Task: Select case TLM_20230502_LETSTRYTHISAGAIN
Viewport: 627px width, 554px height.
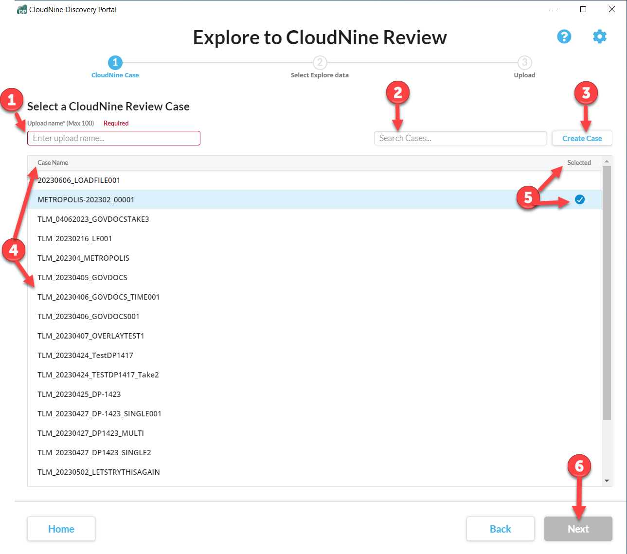Action: coord(315,472)
